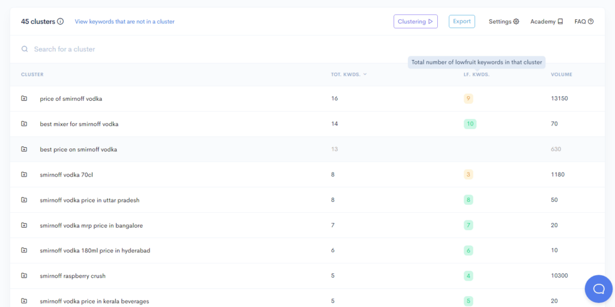615x307 pixels.
Task: Open the chat support bubble
Action: tap(599, 288)
